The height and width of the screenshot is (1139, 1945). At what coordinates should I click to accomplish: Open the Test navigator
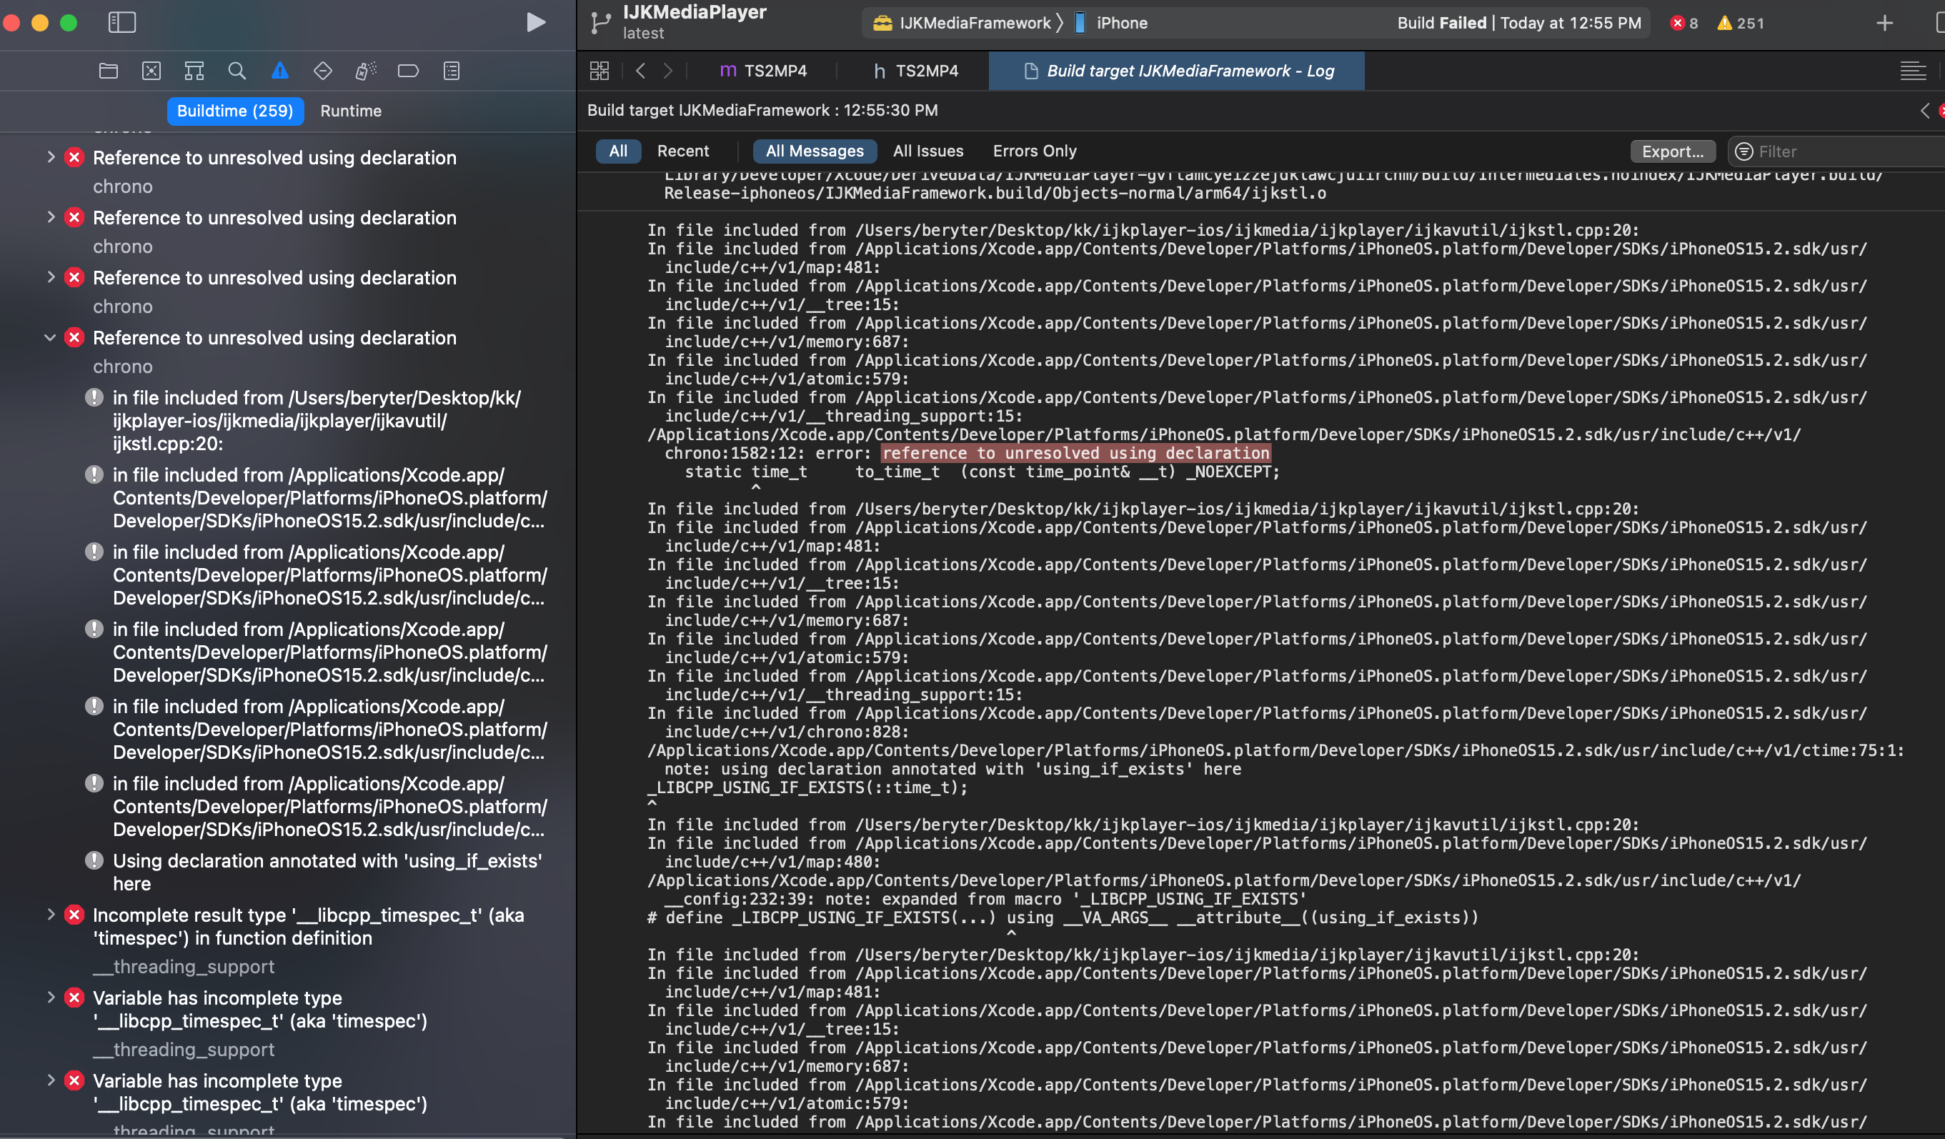pos(323,70)
